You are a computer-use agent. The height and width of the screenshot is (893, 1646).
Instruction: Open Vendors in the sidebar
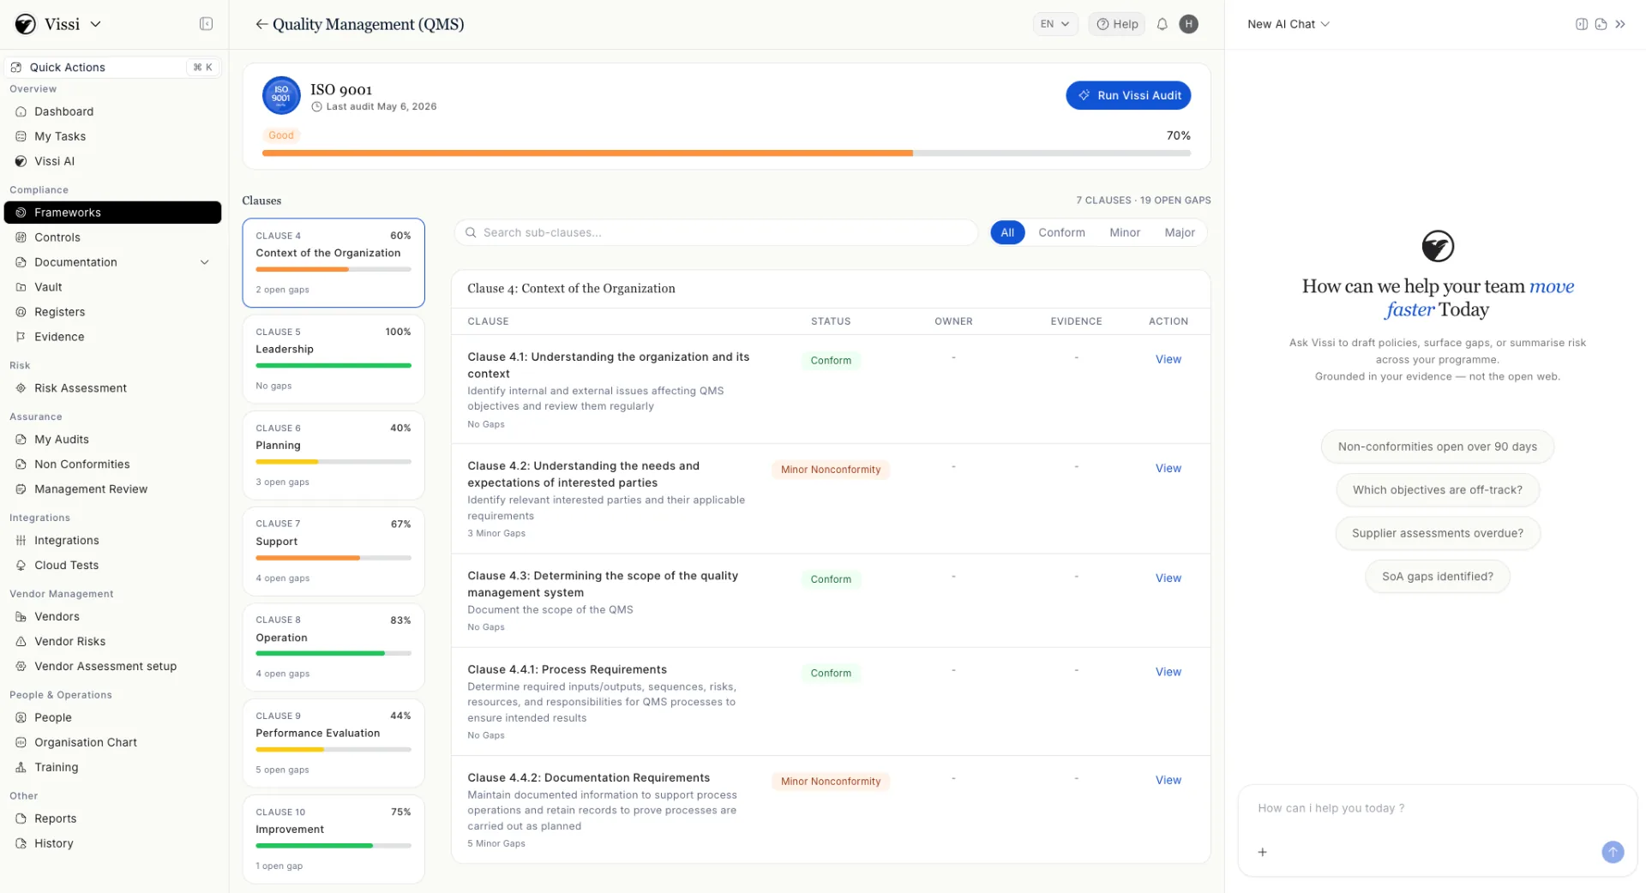click(112, 616)
